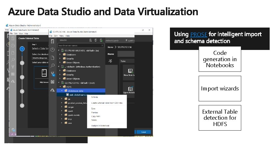The width and height of the screenshot is (276, 155).
Task: Select the web_clickstreams csv file icon
Action: (x=67, y=95)
